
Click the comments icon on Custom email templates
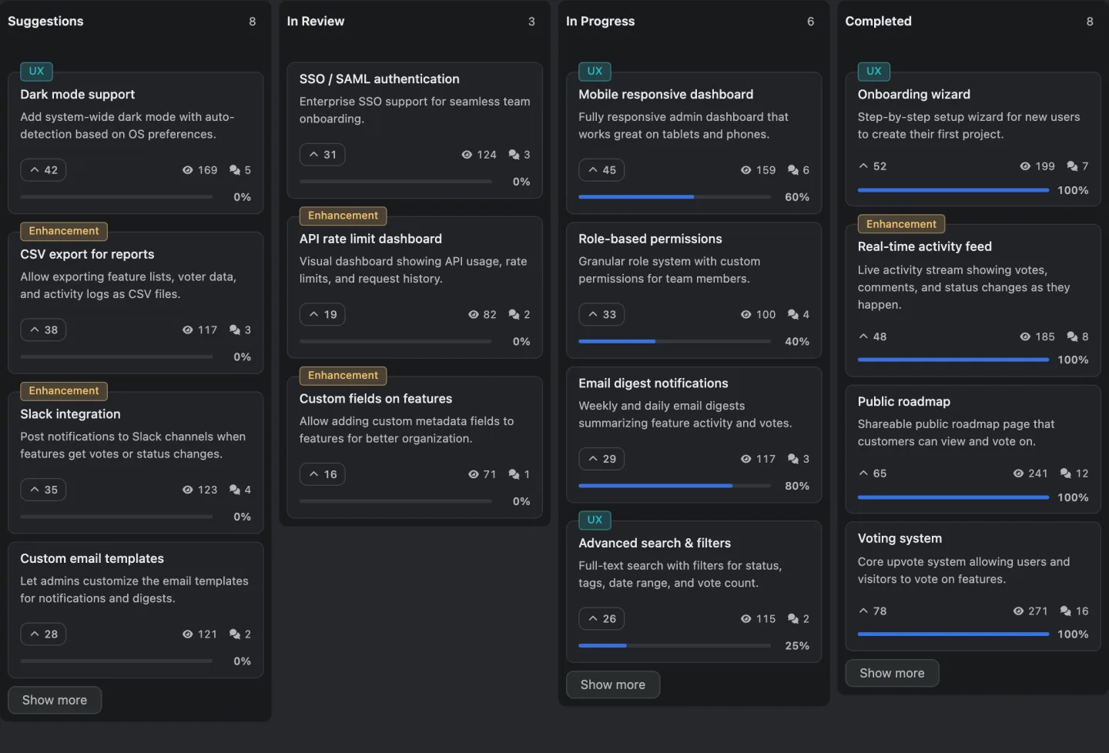235,634
